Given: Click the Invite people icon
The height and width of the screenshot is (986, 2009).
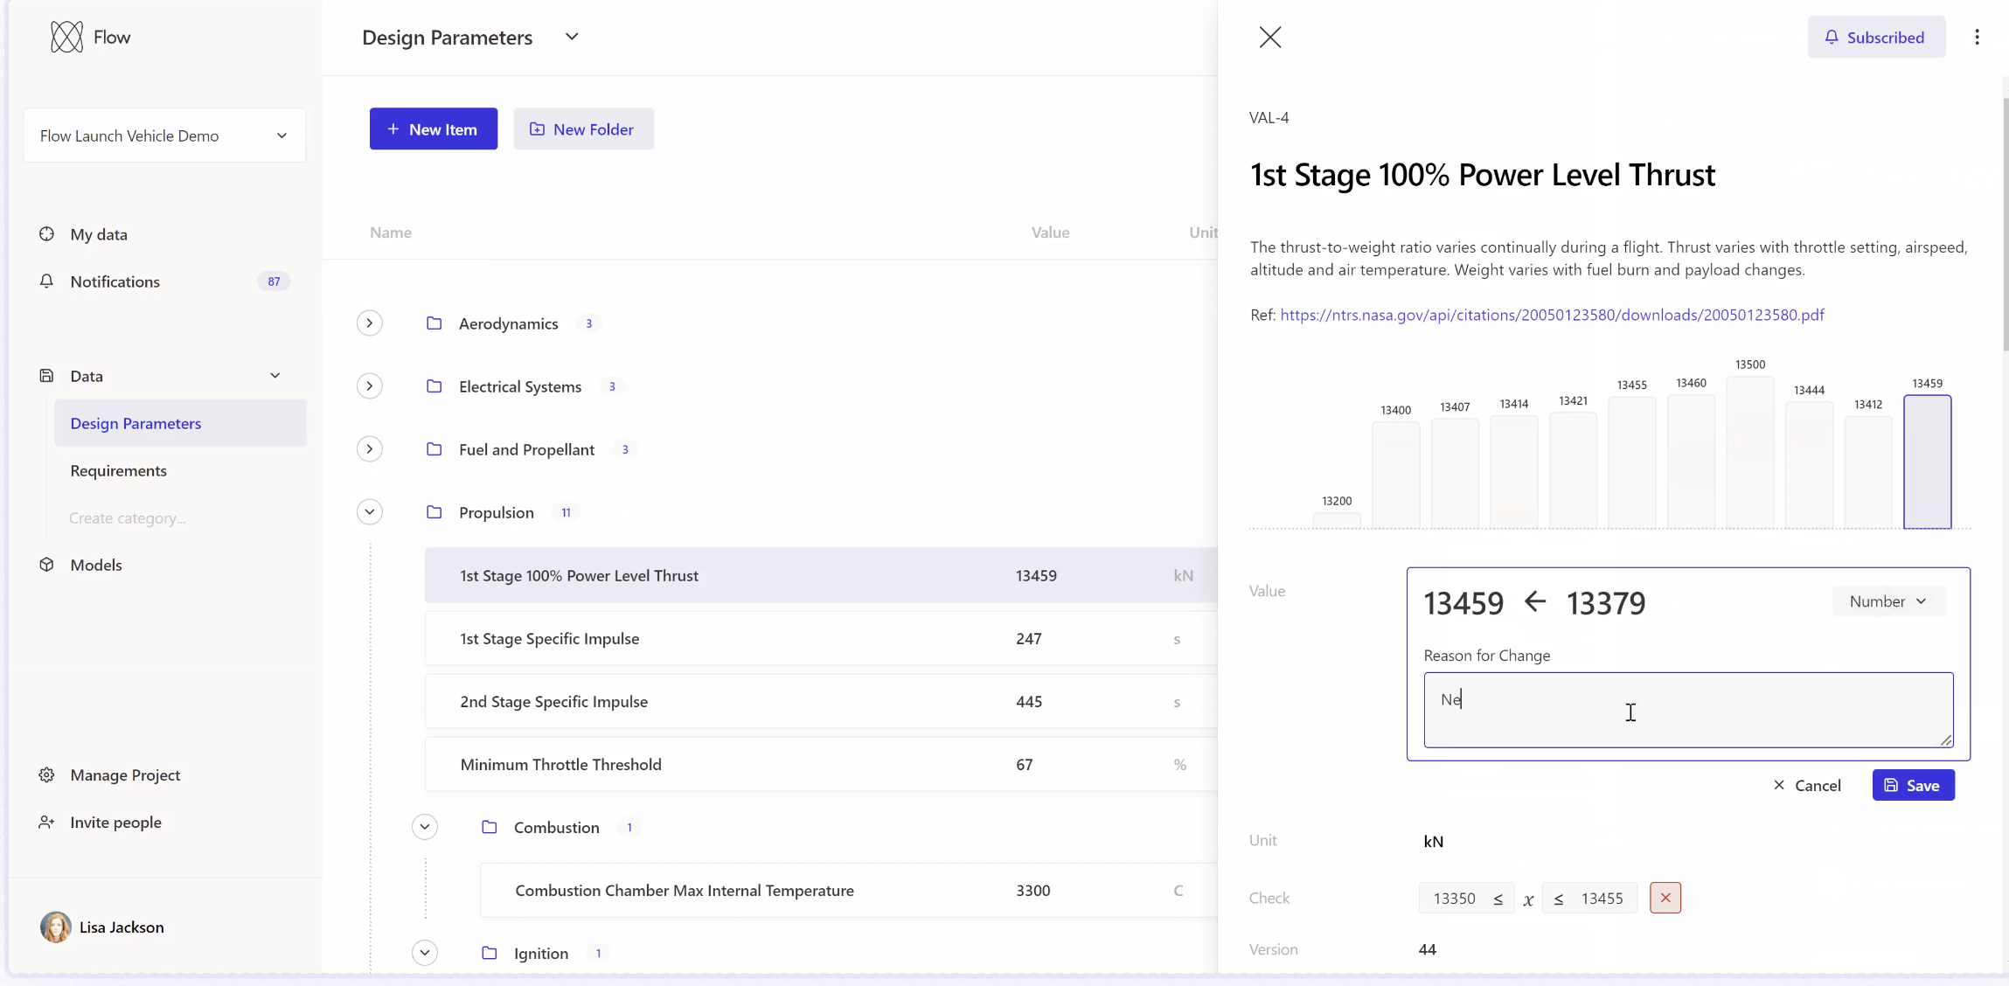Looking at the screenshot, I should 47,823.
